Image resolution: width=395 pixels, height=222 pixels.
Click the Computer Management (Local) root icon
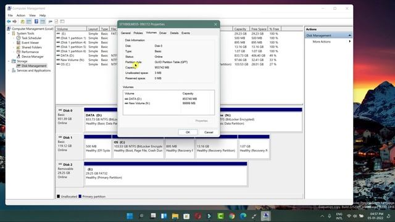[x=9, y=29]
